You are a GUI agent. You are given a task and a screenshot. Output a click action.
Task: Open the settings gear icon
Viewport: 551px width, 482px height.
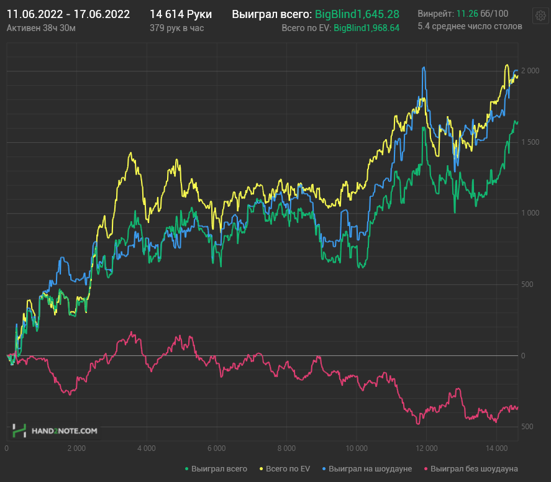coord(540,15)
